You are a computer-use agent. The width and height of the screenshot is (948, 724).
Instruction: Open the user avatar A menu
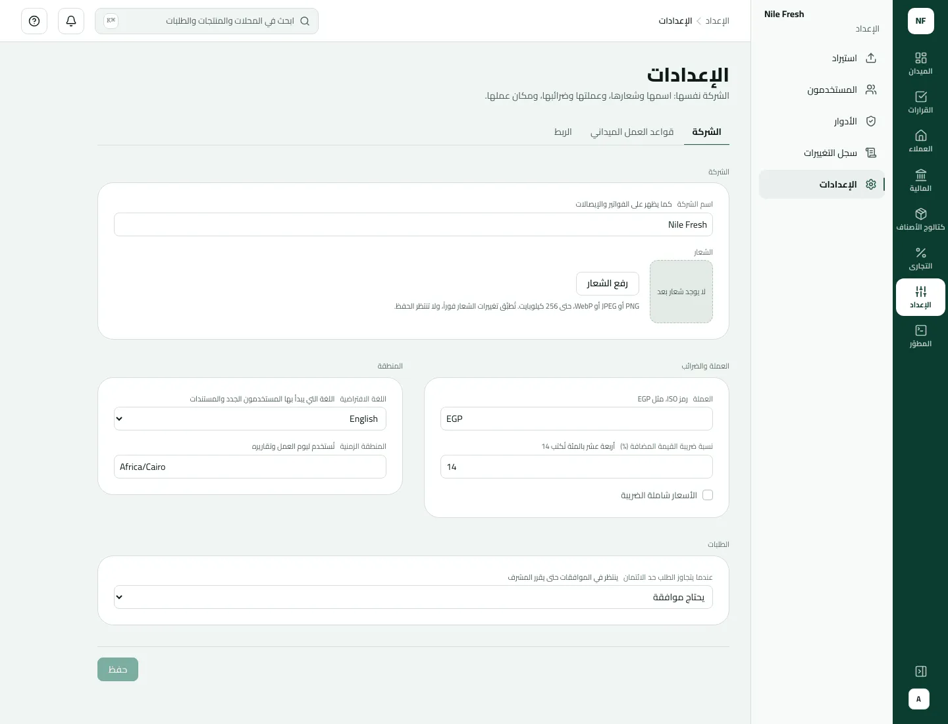click(919, 699)
